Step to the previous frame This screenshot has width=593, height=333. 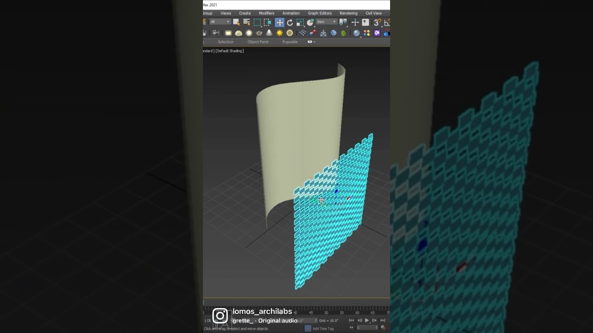360,321
